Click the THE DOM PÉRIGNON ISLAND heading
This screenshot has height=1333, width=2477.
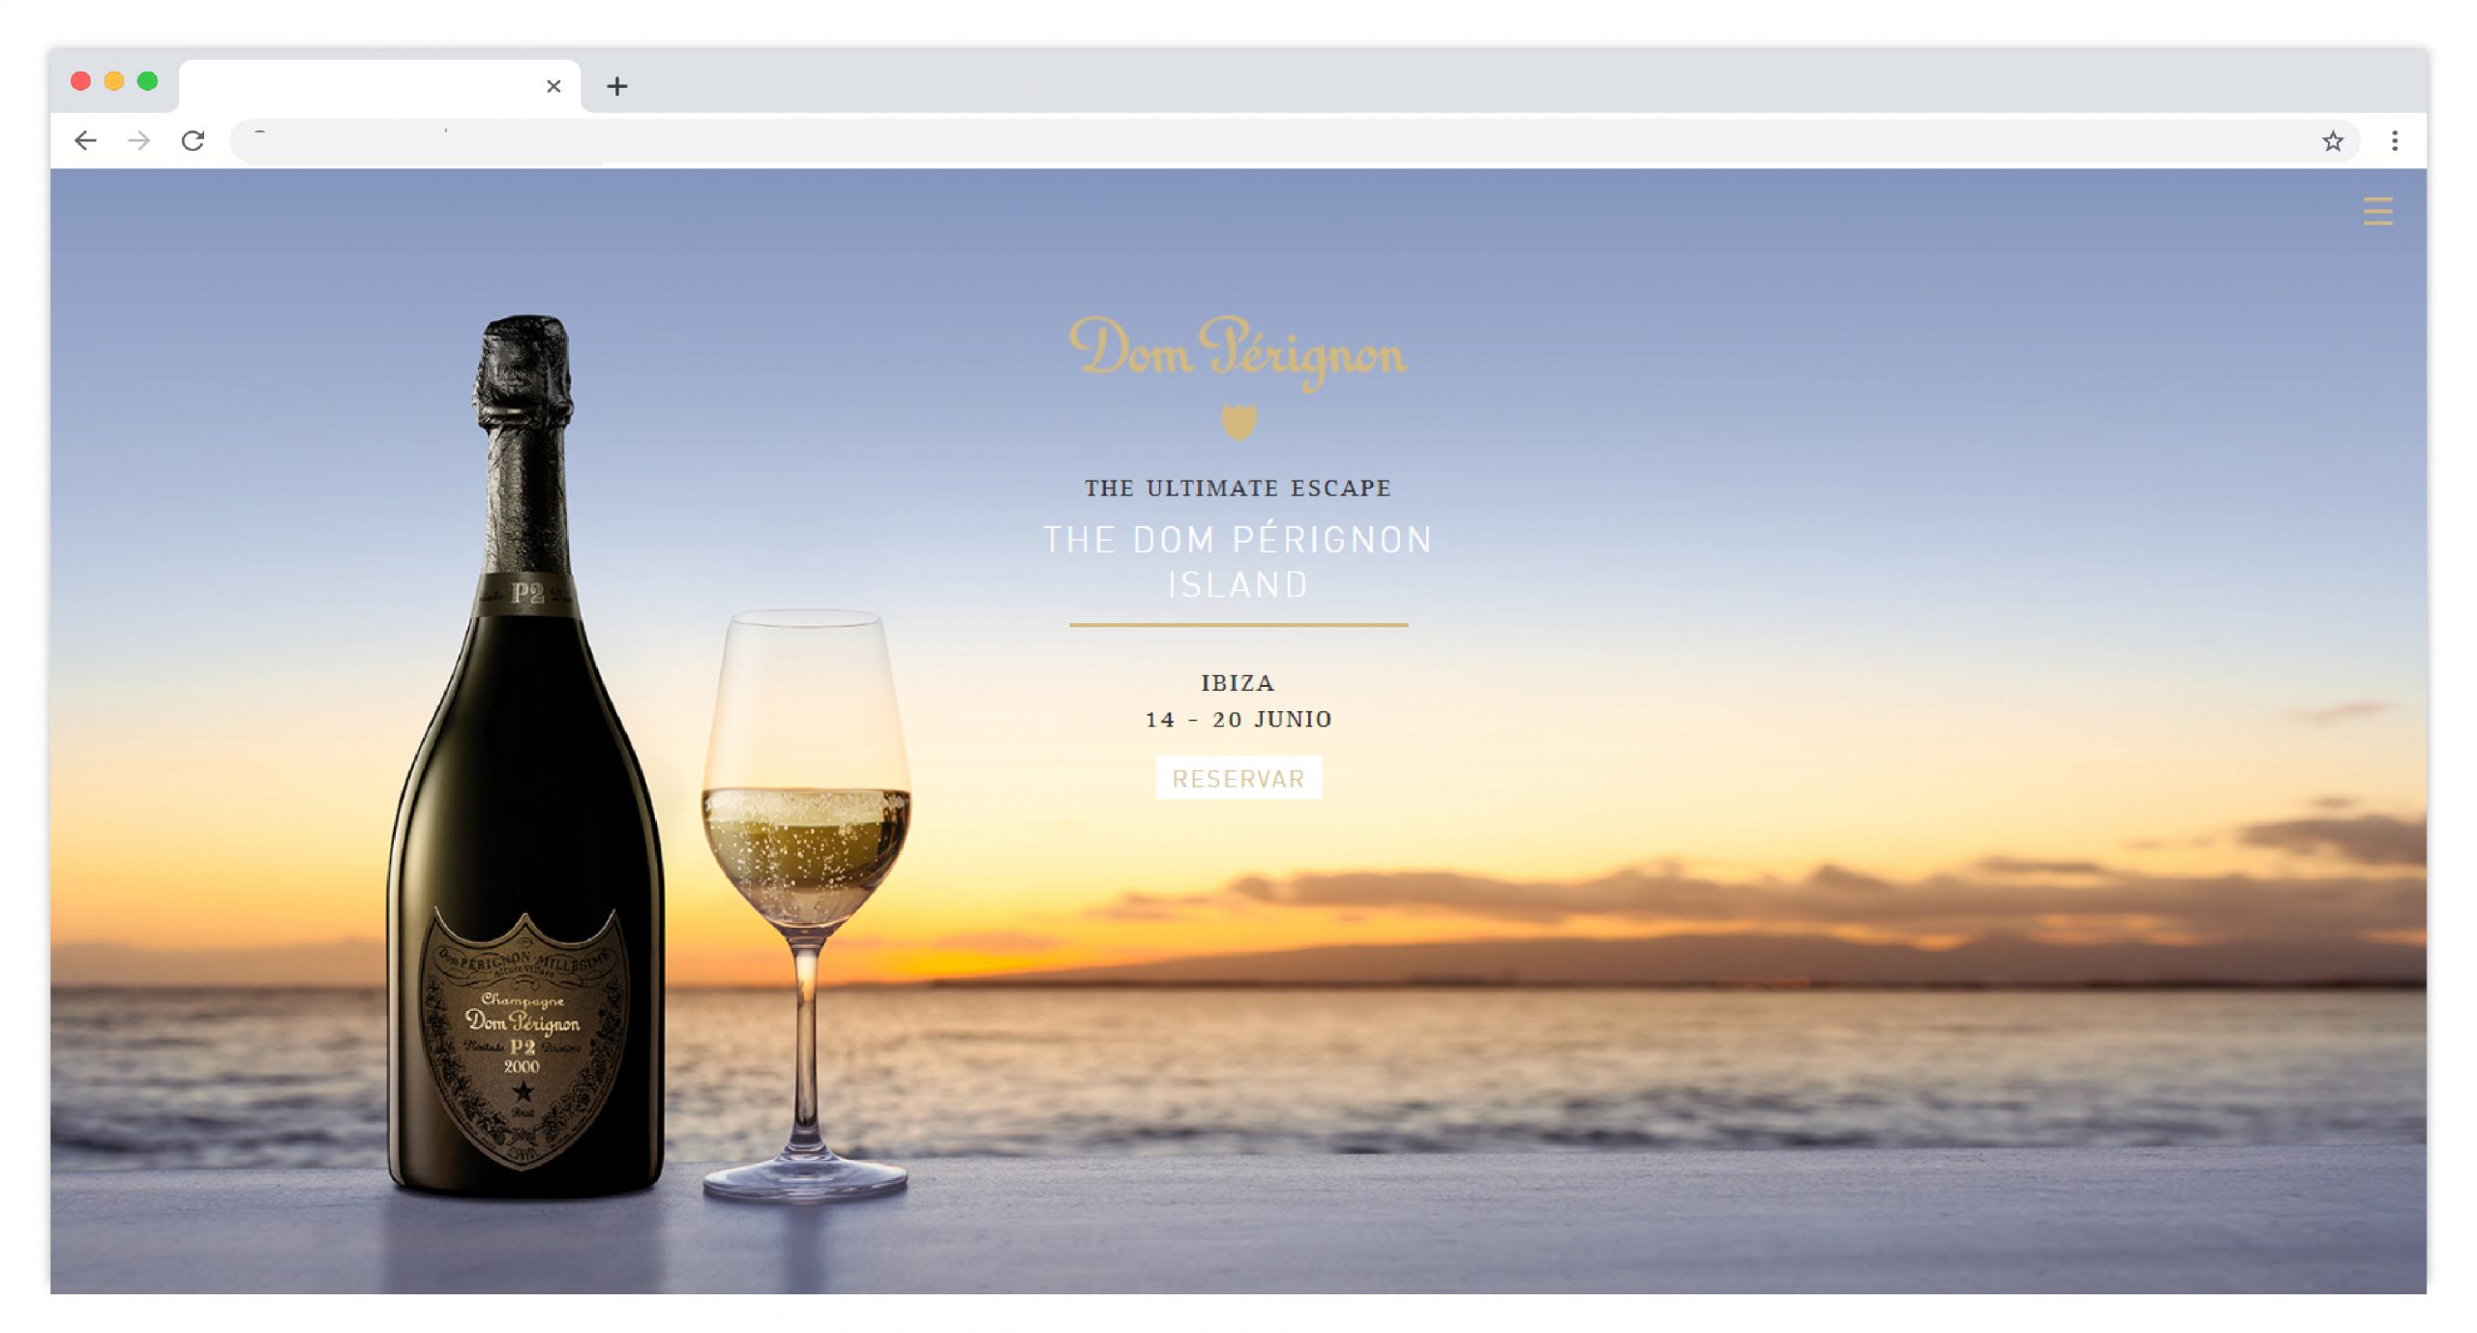[1238, 562]
